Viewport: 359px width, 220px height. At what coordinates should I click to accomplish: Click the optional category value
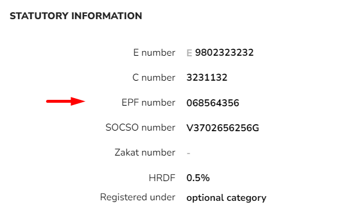(227, 198)
